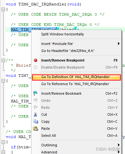Collapse TIM6_DAC_IRQHandler function body fold box
The height and width of the screenshot is (154, 125).
coord(3,10)
